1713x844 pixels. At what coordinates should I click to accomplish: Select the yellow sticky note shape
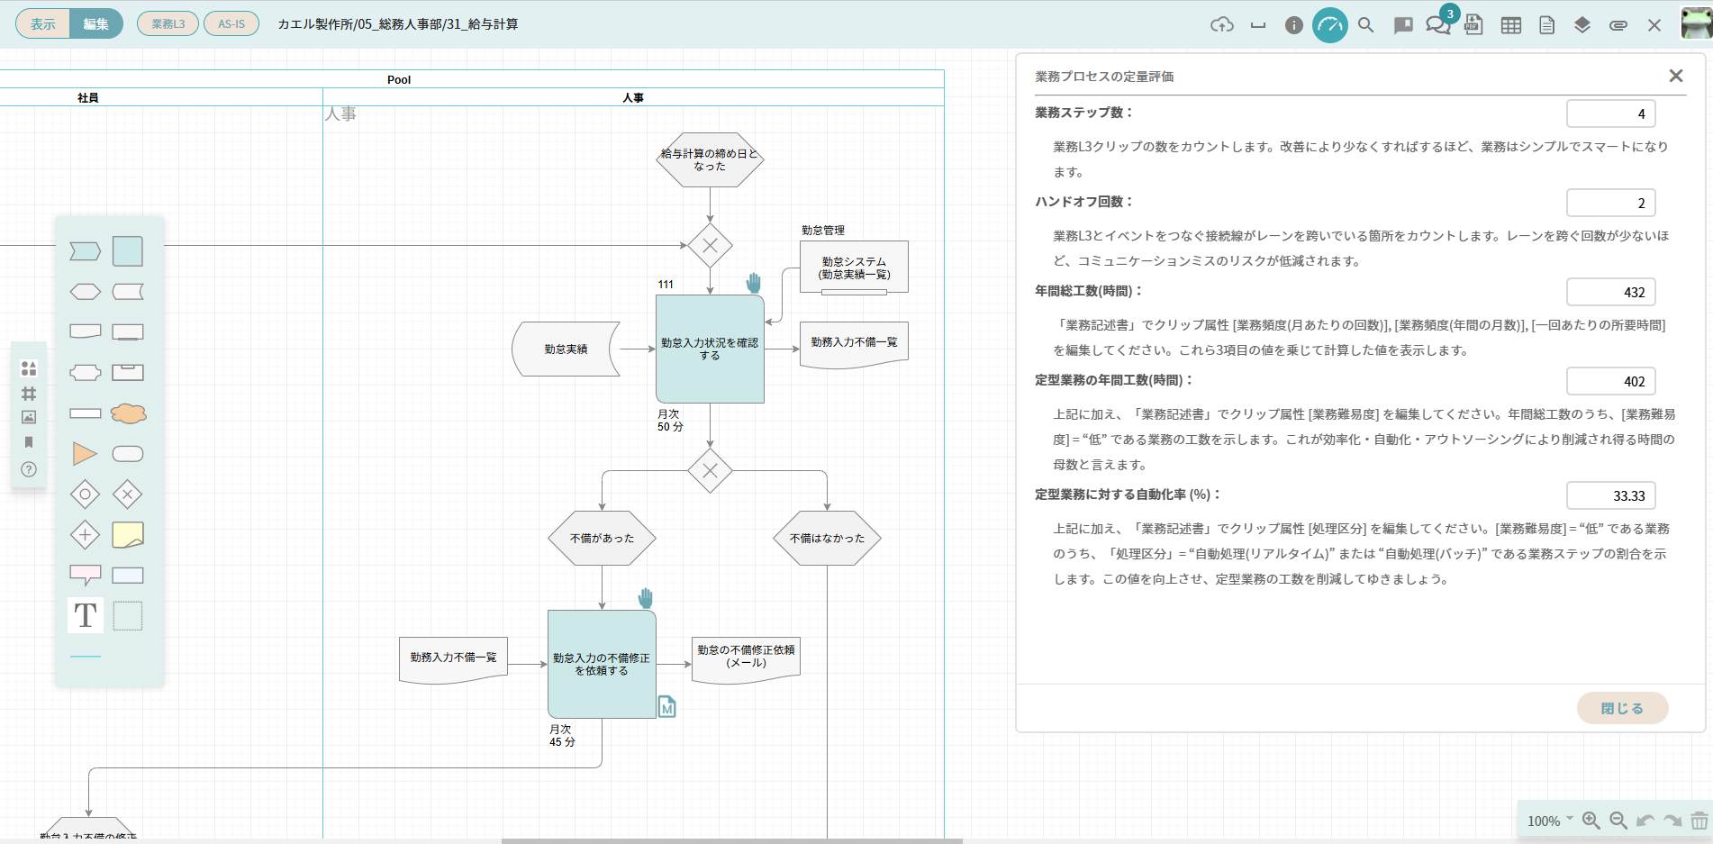pyautogui.click(x=128, y=535)
